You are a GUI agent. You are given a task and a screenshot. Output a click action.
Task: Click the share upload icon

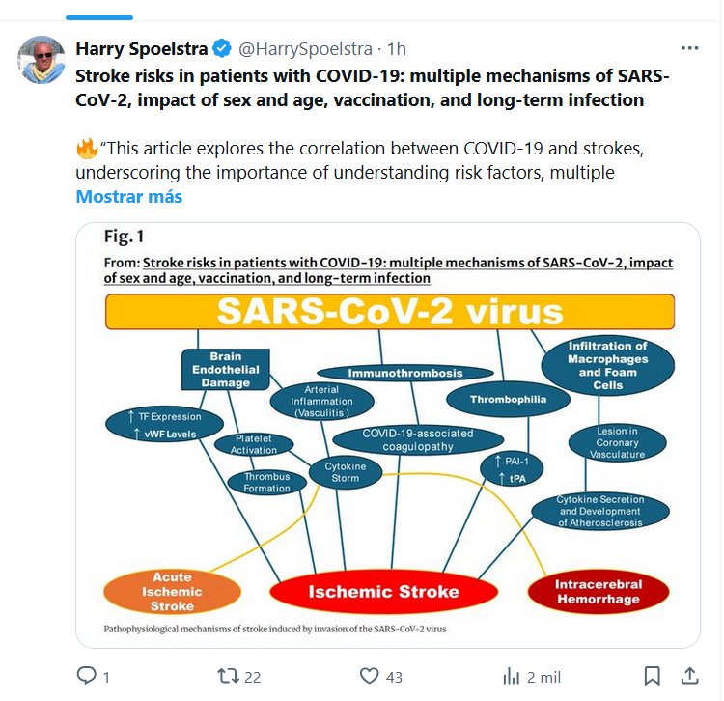click(690, 676)
